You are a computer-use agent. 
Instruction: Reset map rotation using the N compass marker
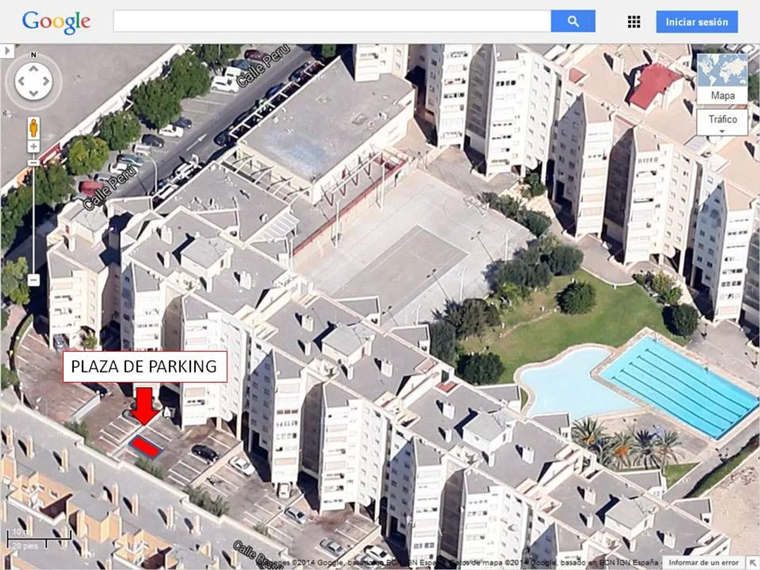click(33, 55)
